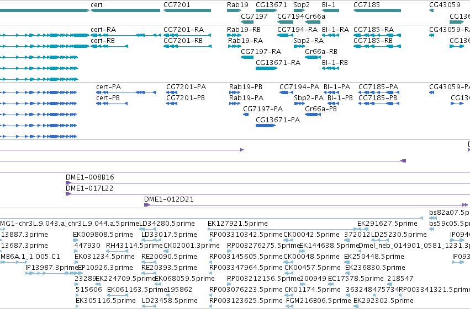470x309 pixels.
Task: Click the 'CG7197' gene label in top track
Action: point(254,17)
